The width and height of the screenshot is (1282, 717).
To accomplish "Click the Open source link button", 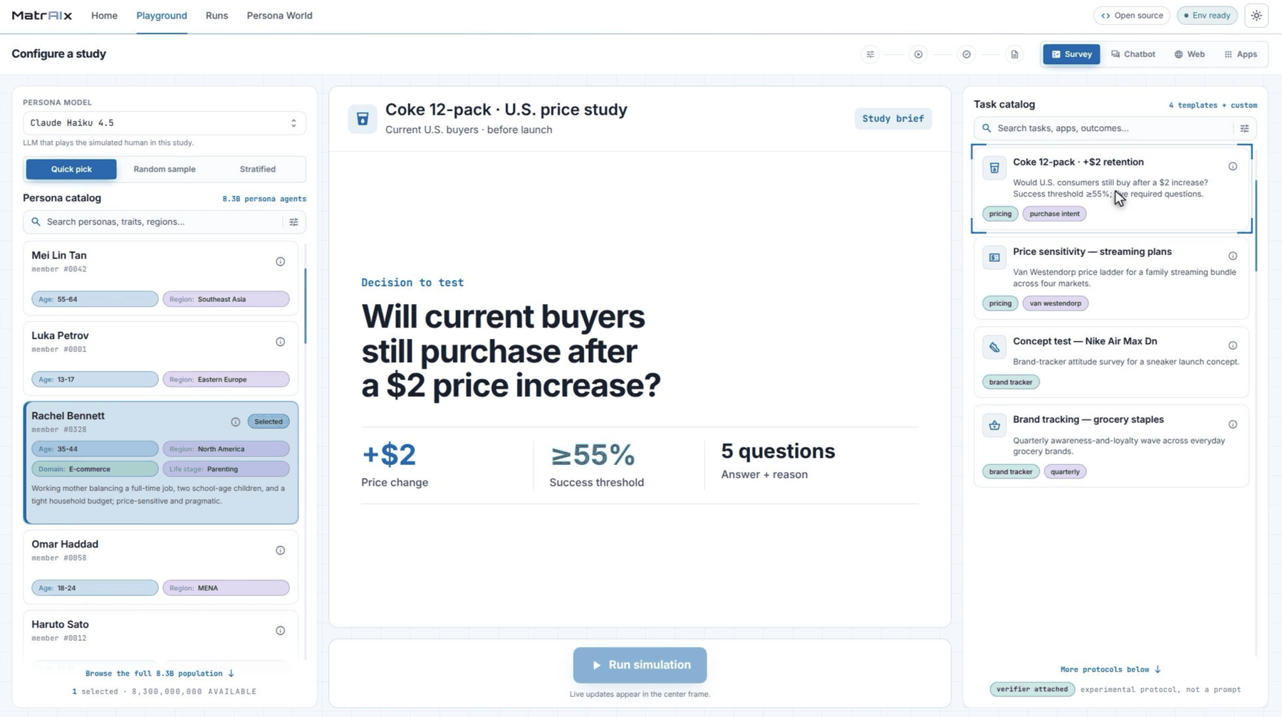I will pos(1131,16).
